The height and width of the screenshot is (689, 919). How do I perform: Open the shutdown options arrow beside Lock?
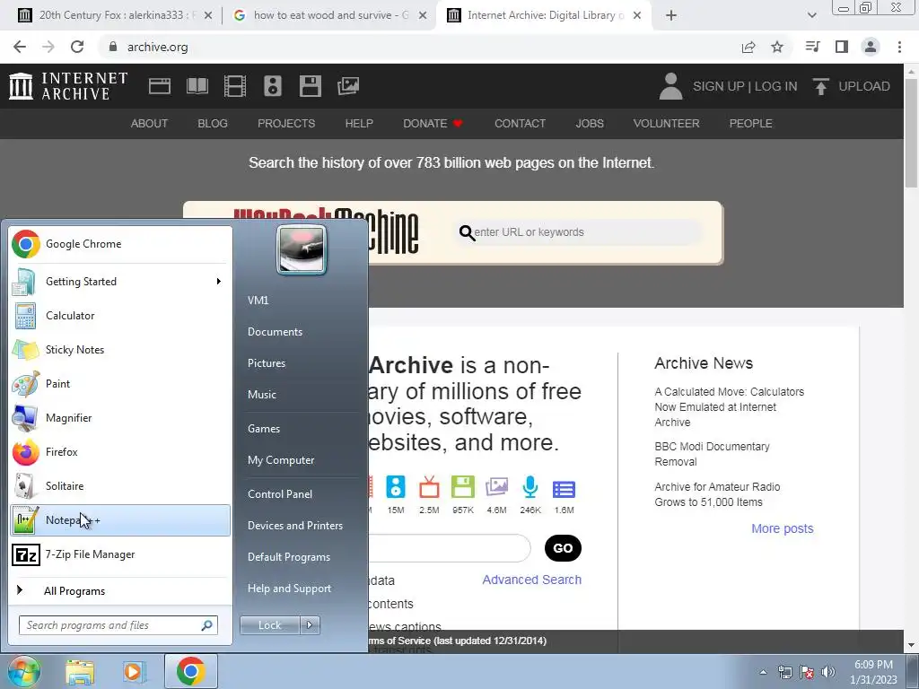[310, 625]
